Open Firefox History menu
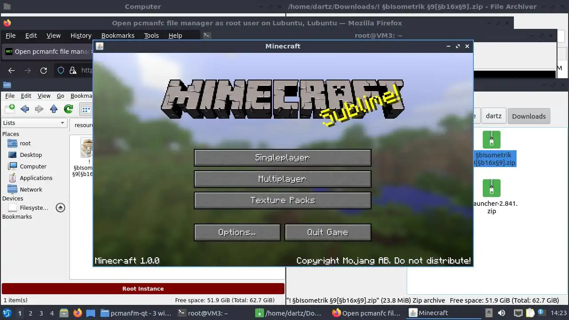 81,36
